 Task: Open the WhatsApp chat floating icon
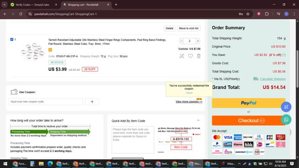click(x=286, y=119)
